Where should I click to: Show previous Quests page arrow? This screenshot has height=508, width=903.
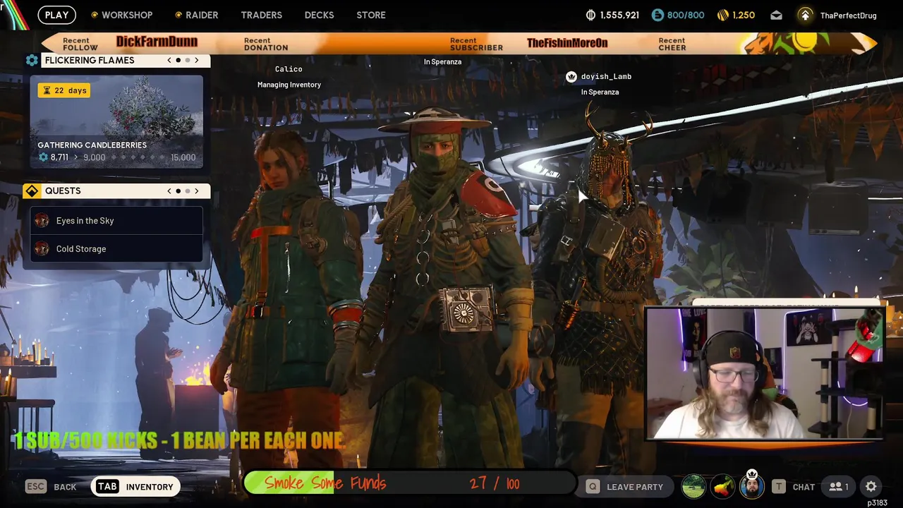(x=169, y=191)
